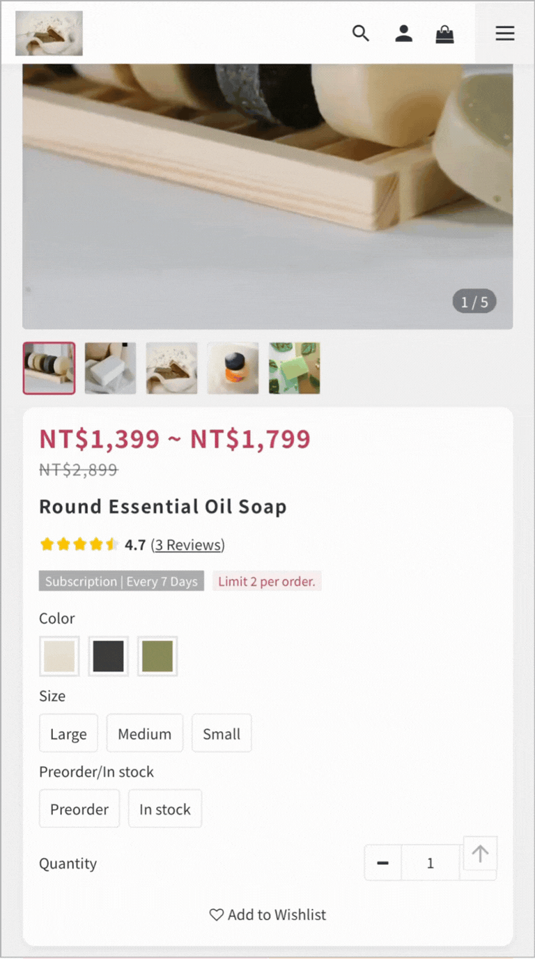Select Medium size option
This screenshot has width=535, height=959.
click(144, 733)
